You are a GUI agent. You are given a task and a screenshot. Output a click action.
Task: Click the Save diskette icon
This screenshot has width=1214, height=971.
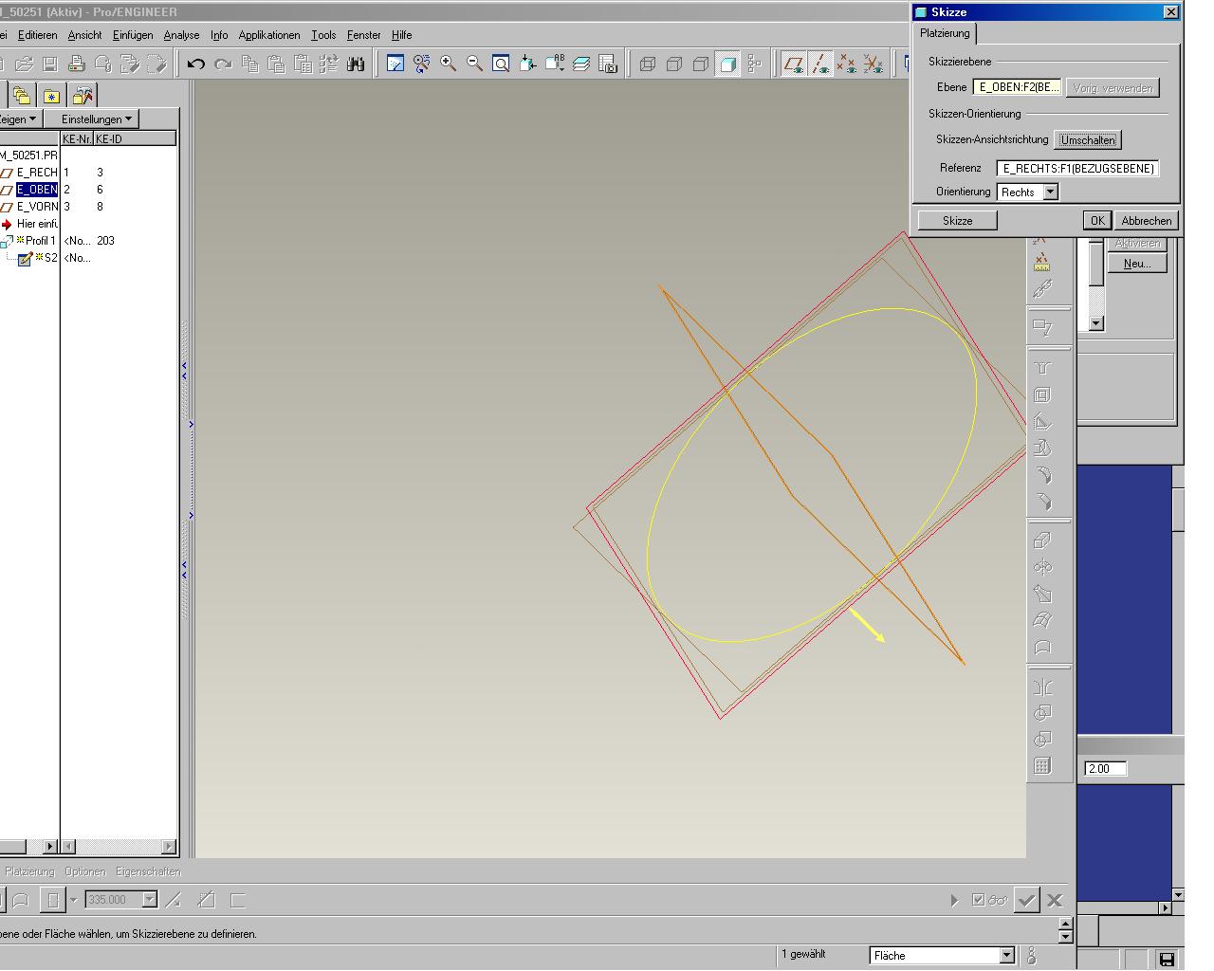coord(50,64)
